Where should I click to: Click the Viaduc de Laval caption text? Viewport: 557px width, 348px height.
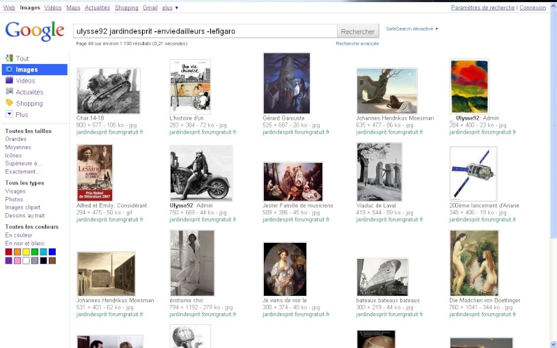coord(376,205)
